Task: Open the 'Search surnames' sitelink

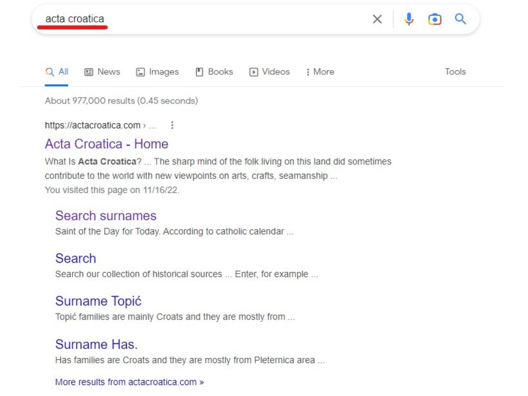Action: [x=106, y=216]
